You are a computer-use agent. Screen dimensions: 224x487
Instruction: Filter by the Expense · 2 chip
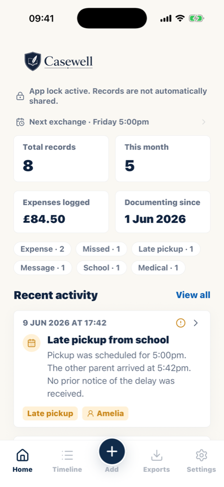42,249
